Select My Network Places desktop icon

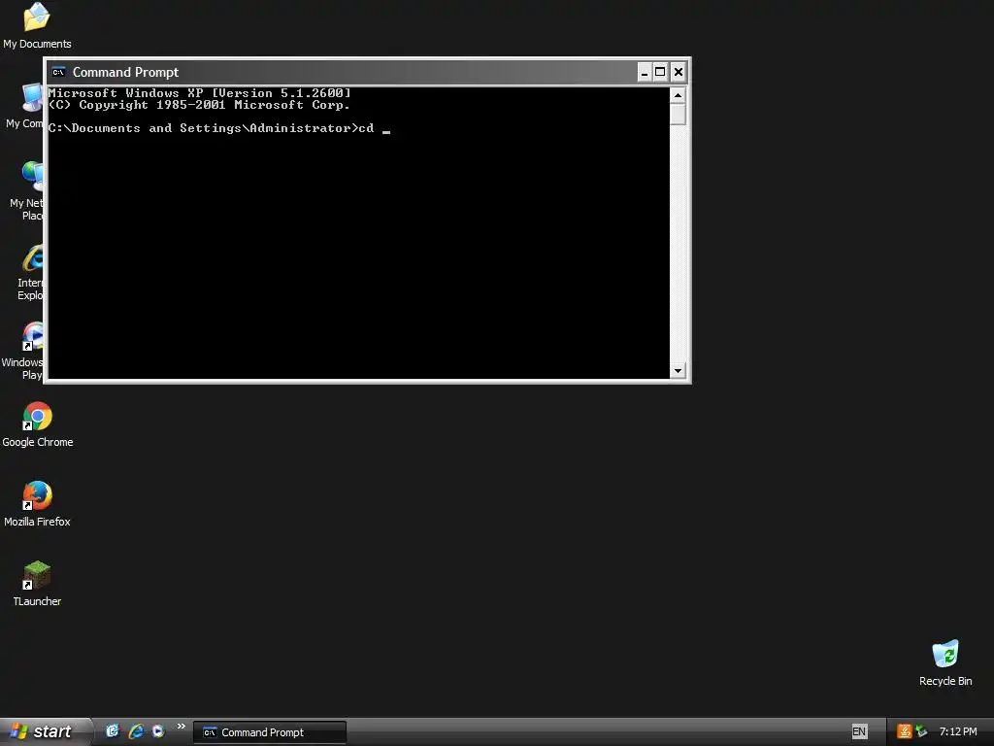[26, 190]
